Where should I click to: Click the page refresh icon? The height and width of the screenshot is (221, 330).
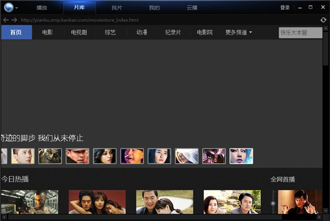pos(323,20)
